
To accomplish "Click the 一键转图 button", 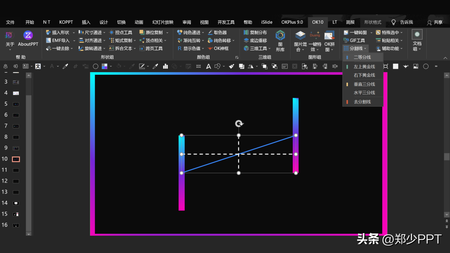I will (356, 33).
